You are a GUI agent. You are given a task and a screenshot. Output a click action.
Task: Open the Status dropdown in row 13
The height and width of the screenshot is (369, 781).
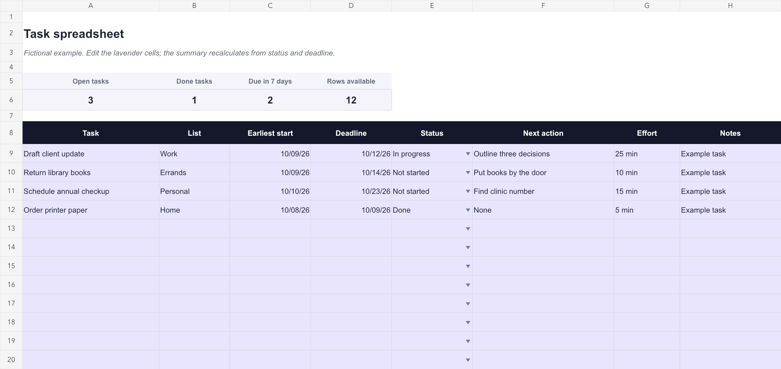[x=468, y=229]
